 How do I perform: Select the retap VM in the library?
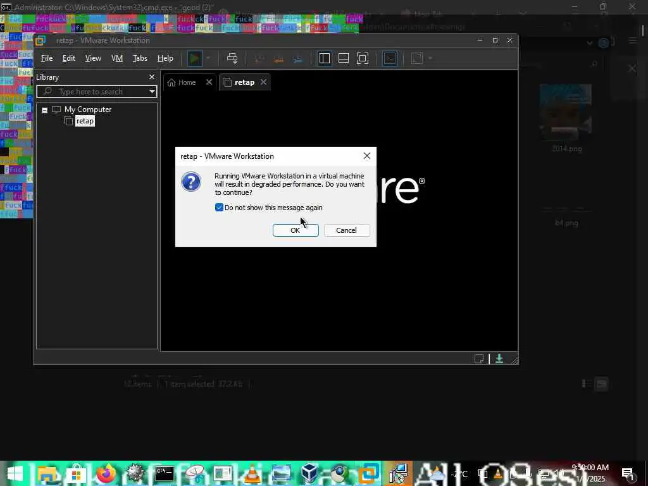coord(85,121)
